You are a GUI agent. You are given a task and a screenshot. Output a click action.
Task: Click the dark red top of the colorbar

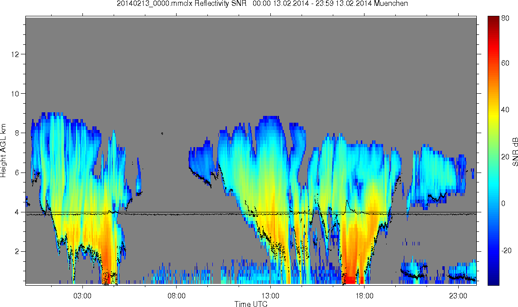click(x=493, y=20)
